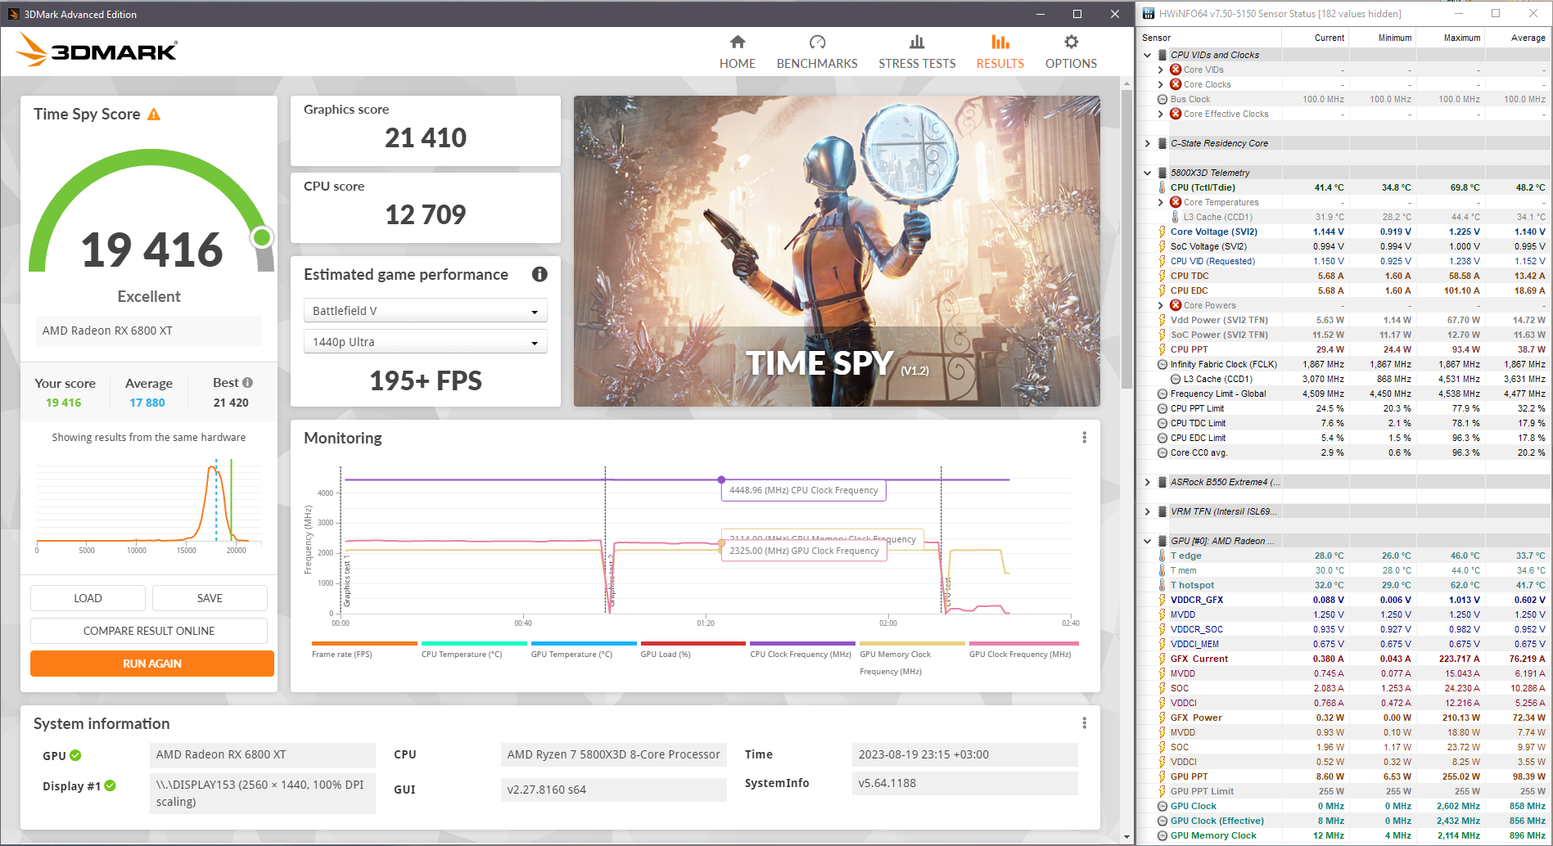The width and height of the screenshot is (1553, 846).
Task: Click the lightning icon for Core Voltage (SVI2)
Action: coord(1162,232)
